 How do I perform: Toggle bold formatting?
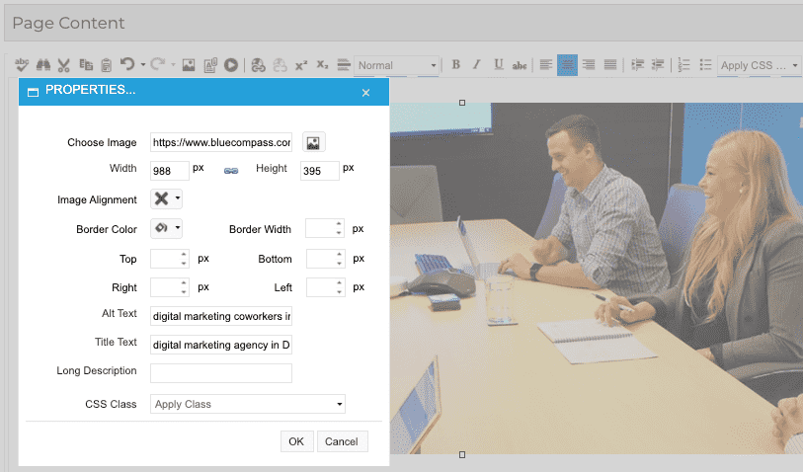pos(455,65)
